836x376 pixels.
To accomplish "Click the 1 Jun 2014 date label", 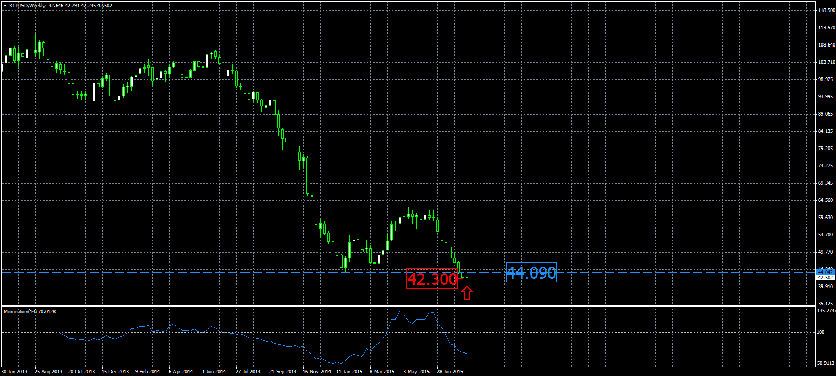I will tap(214, 372).
